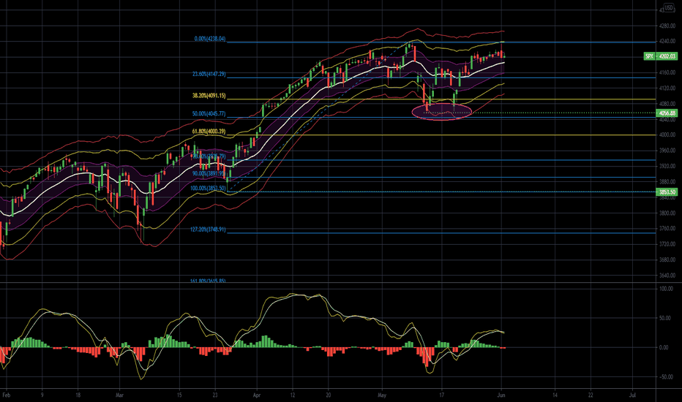This screenshot has height=402, width=682.
Task: Click the 4280.00 price scale label
Action: click(x=667, y=26)
